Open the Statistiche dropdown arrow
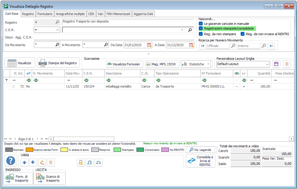Image resolution: width=297 pixels, height=189 pixels. [209, 64]
